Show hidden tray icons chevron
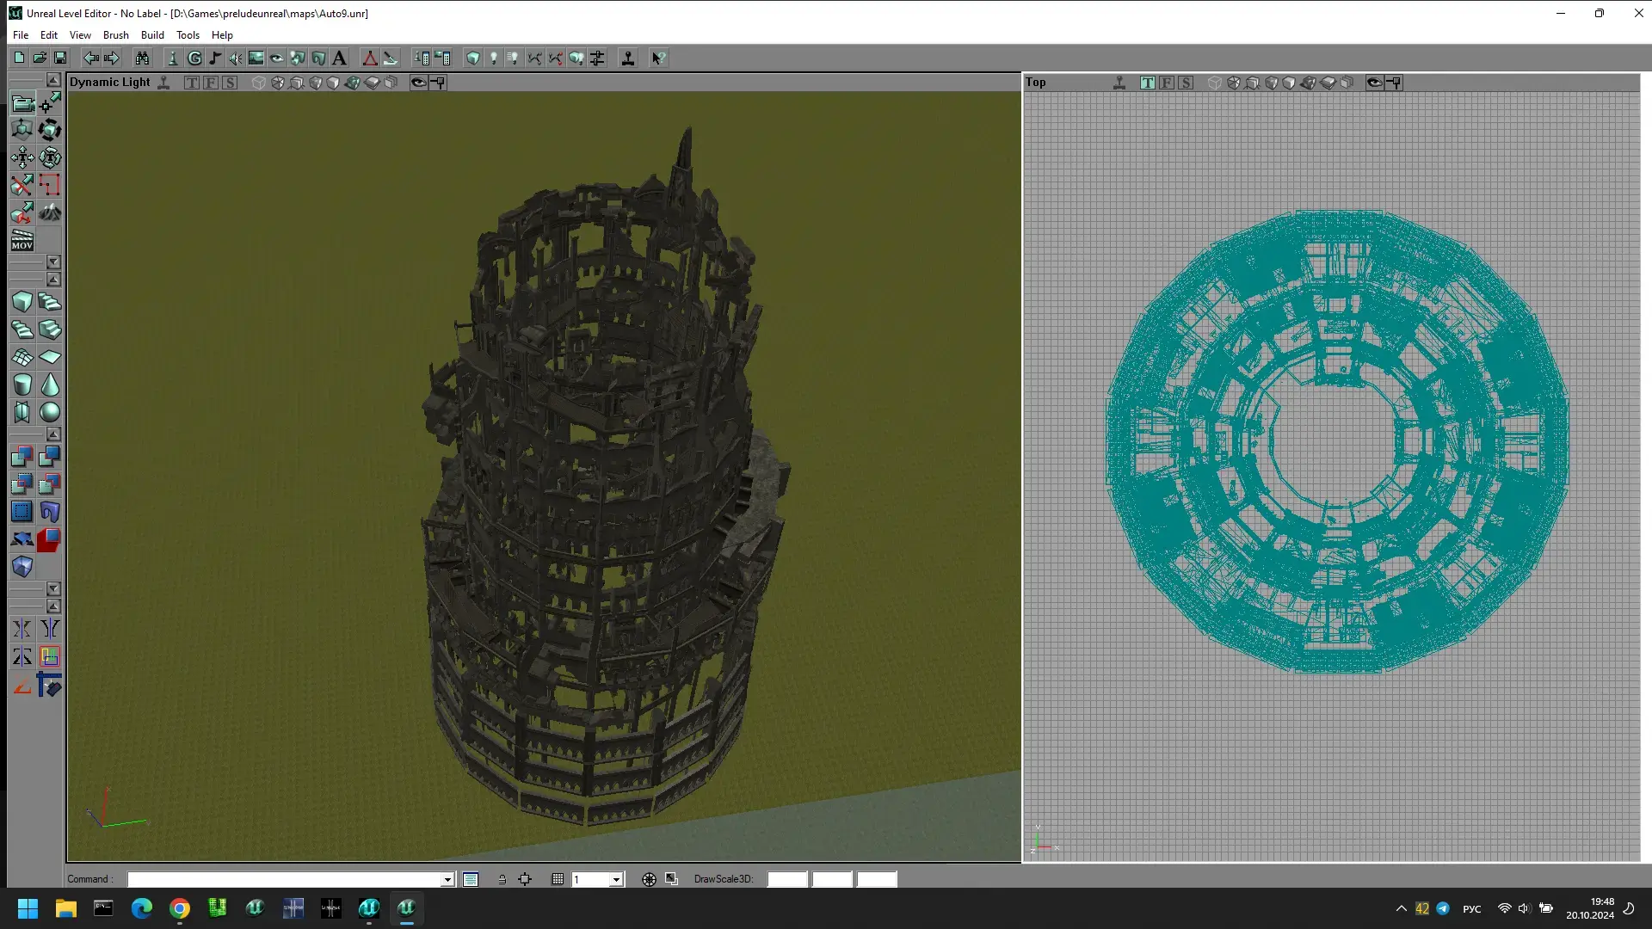Viewport: 1652px width, 929px height. pyautogui.click(x=1402, y=908)
